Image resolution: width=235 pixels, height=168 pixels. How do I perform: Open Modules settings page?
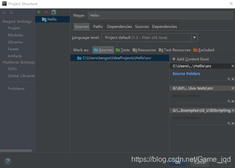15,35
